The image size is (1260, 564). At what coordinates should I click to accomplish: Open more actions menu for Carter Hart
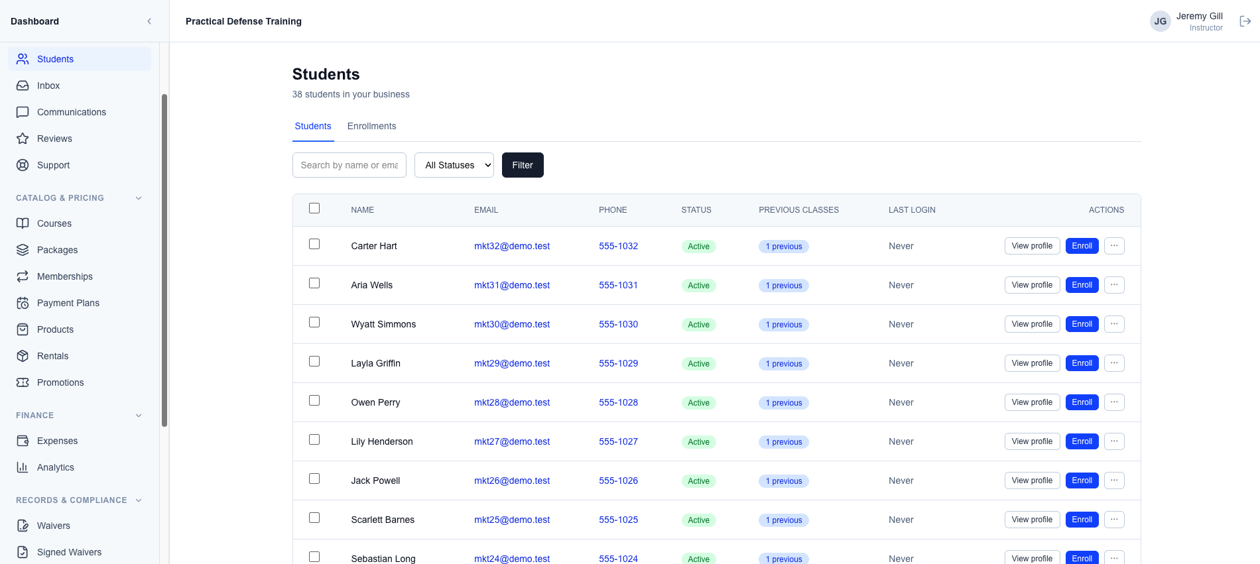coord(1114,246)
